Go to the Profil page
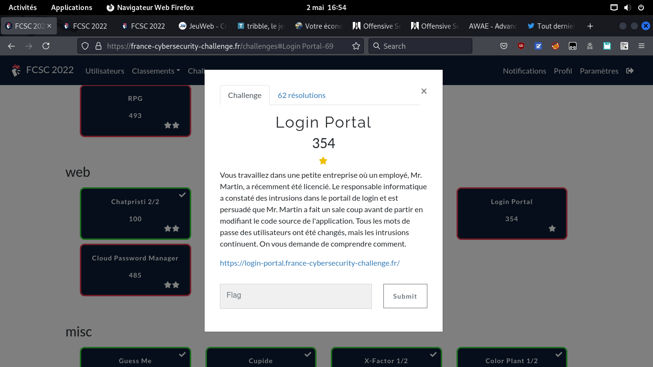Screen dimensions: 653x367 [563, 71]
